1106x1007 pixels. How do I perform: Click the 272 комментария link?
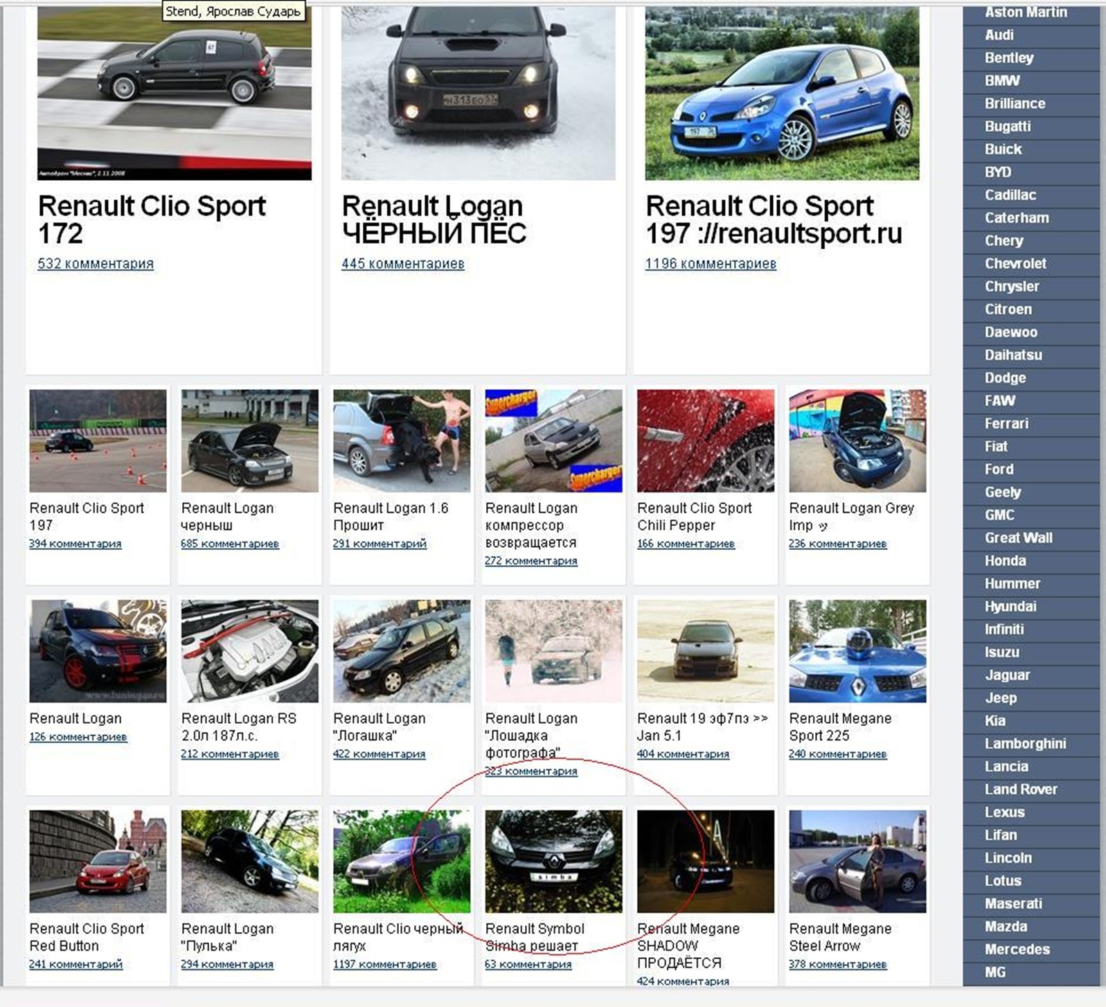(x=531, y=561)
